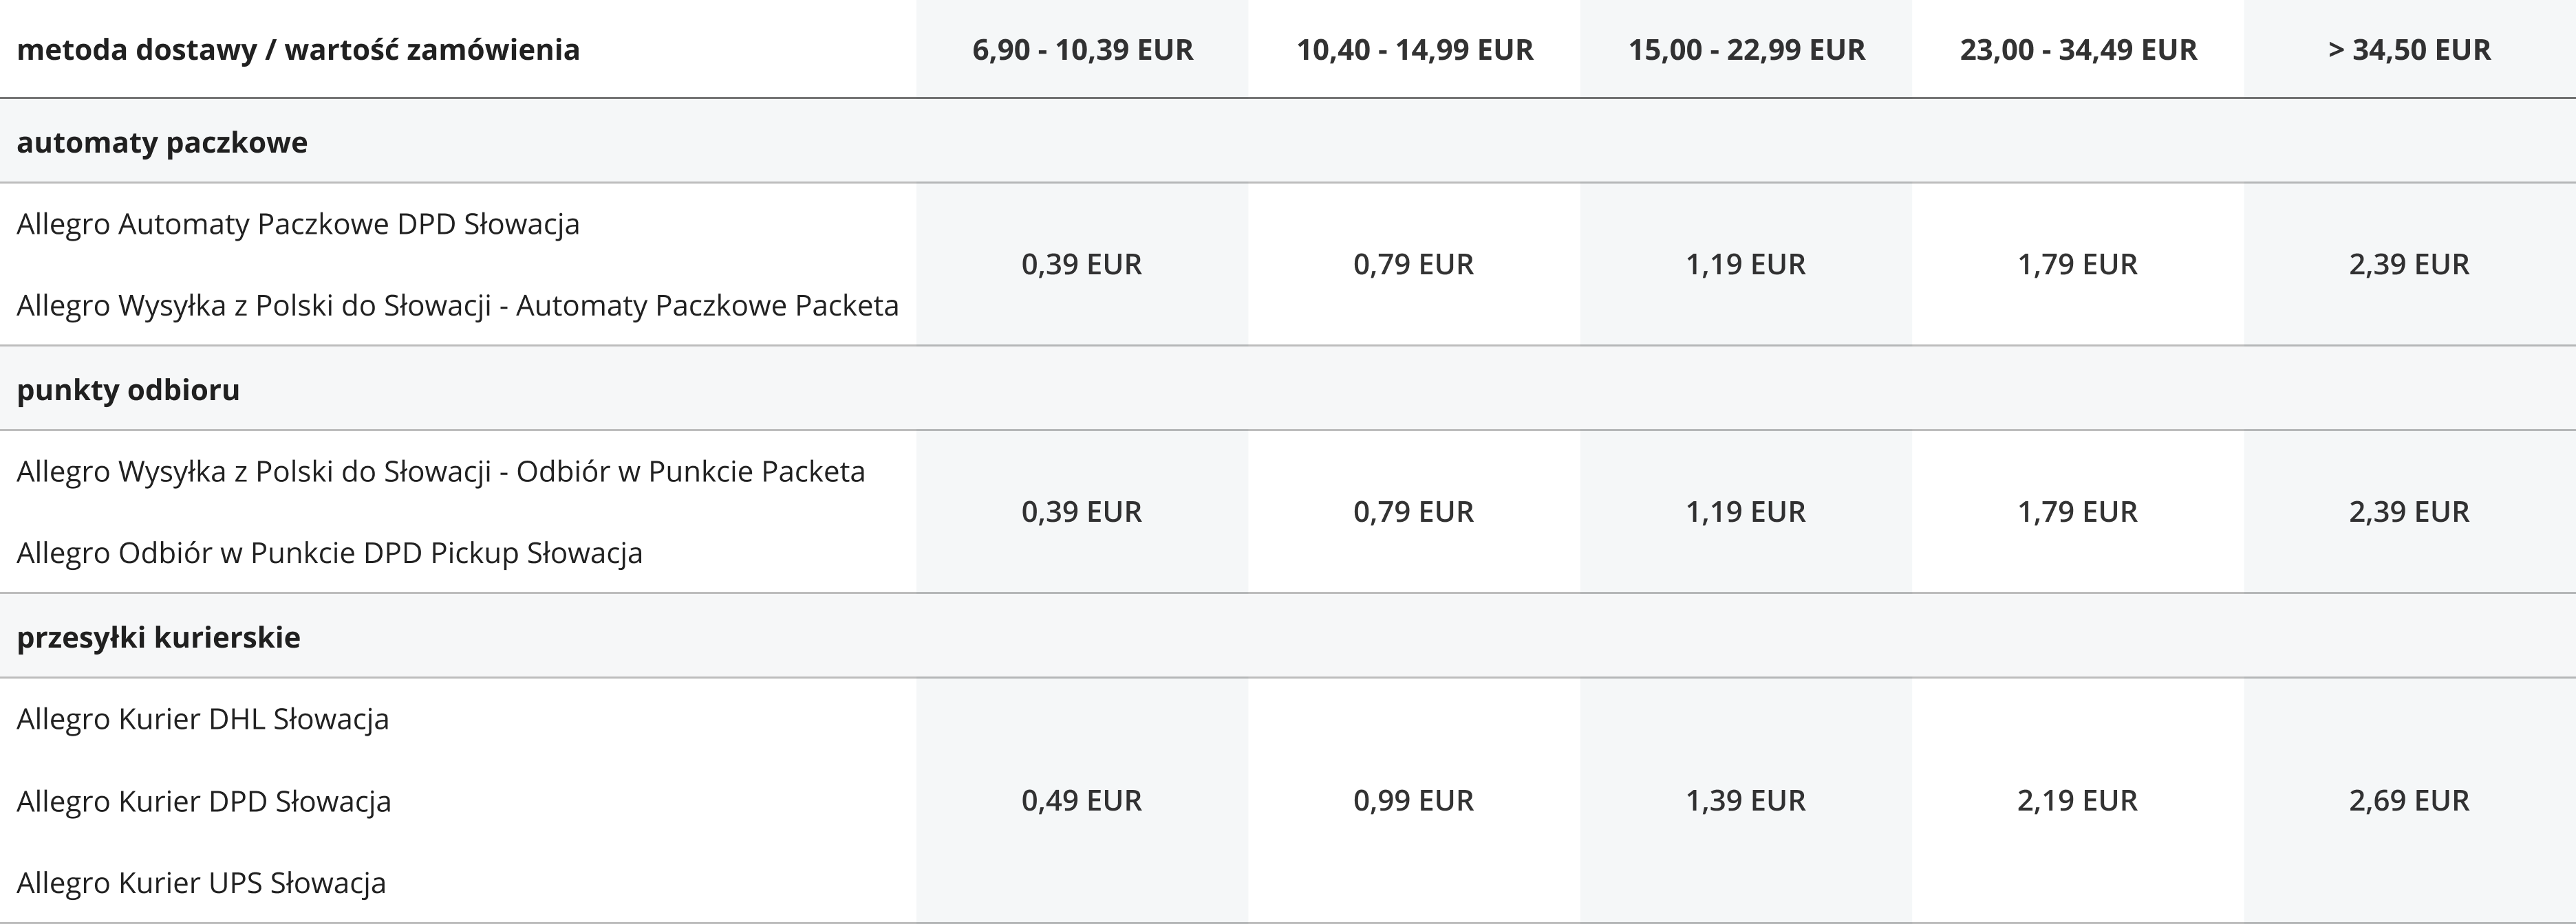Select the 10,40 - 14,99 EUR column header
This screenshot has height=924, width=2576.
1414,49
